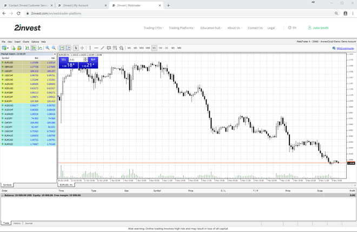Set timeframe to M5
This screenshot has height=232, width=357.
[x=135, y=48]
